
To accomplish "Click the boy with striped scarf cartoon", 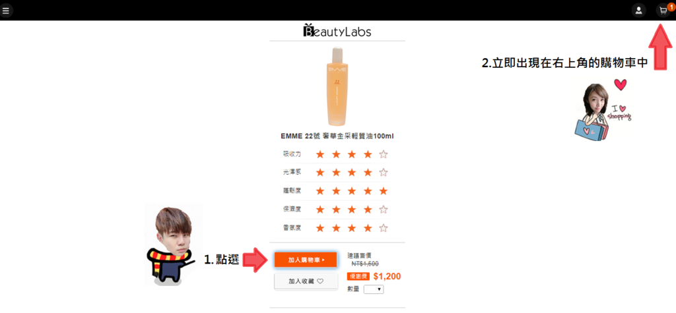I will pyautogui.click(x=170, y=245).
